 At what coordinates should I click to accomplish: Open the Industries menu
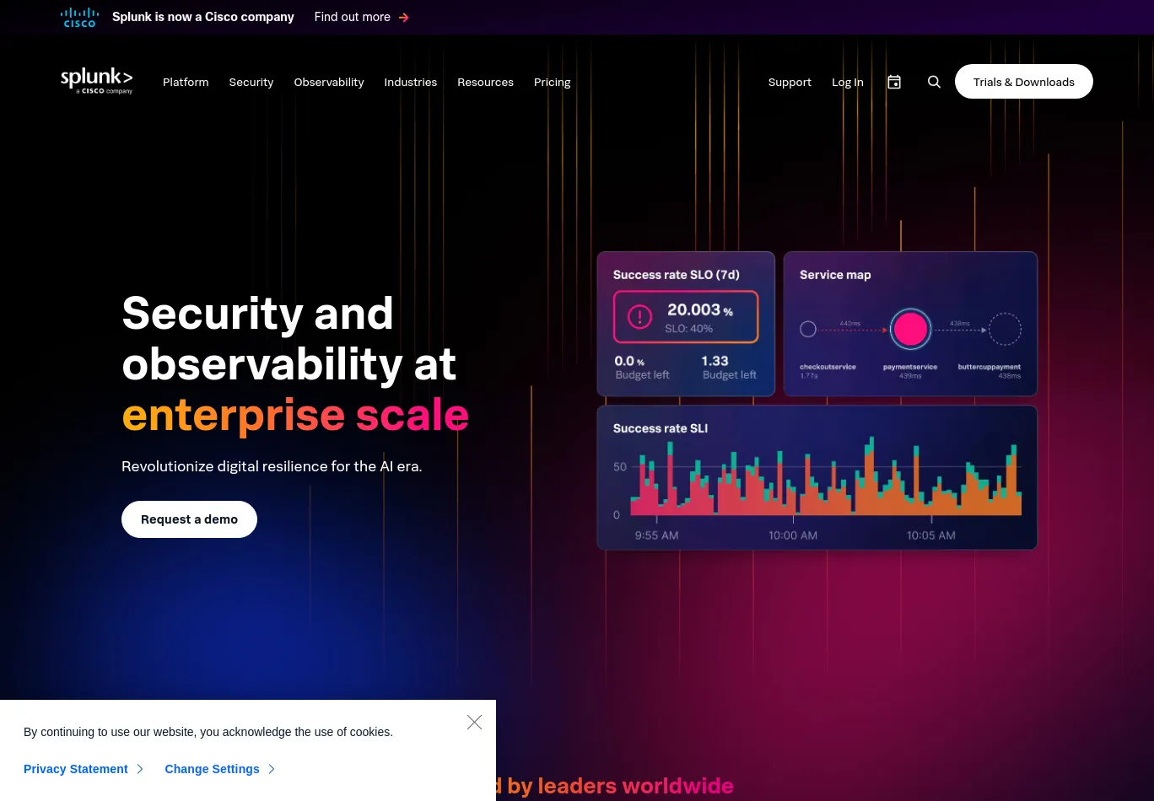411,82
